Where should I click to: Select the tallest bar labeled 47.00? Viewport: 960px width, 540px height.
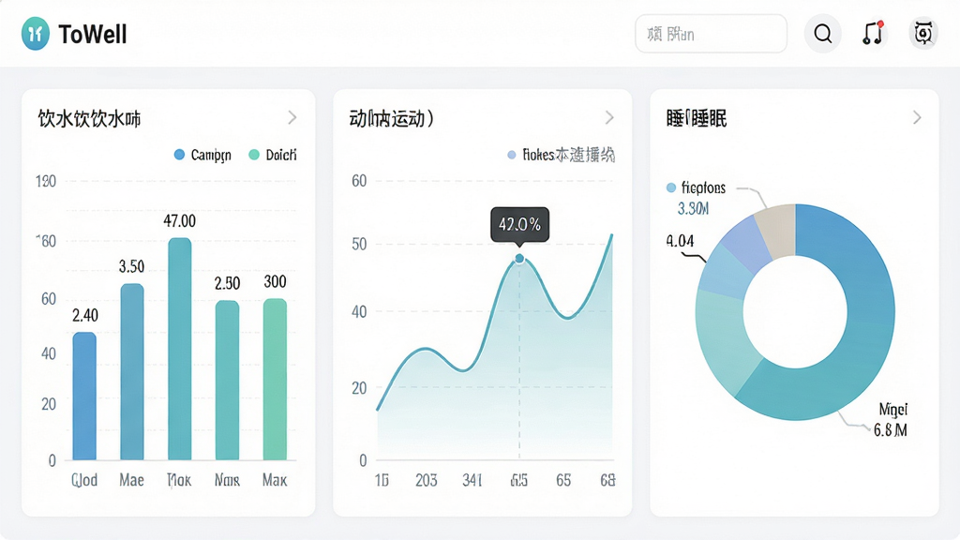[179, 349]
